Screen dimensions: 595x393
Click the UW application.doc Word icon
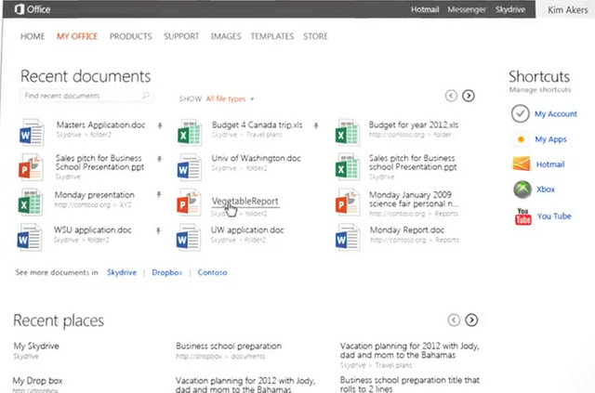click(x=189, y=237)
